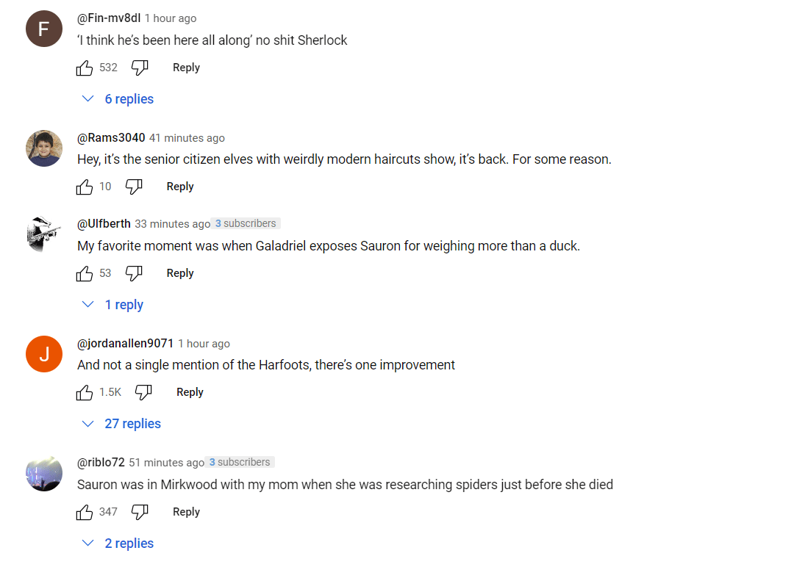
Task: Dislike the Harfoots comment
Action: click(143, 392)
